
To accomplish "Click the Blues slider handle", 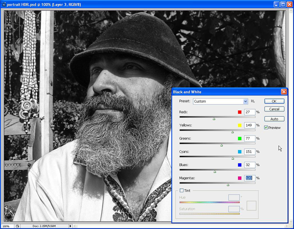I will click(x=215, y=172).
